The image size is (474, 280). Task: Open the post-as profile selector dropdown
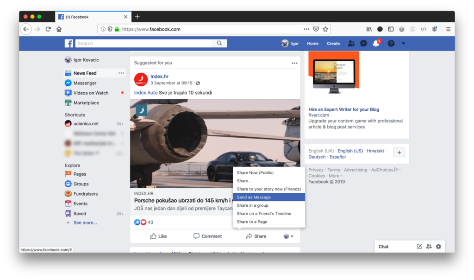288,236
